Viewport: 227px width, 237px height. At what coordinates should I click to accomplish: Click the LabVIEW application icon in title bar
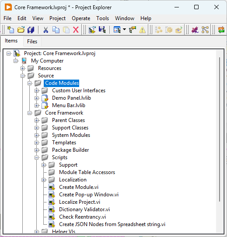[x=8, y=7]
